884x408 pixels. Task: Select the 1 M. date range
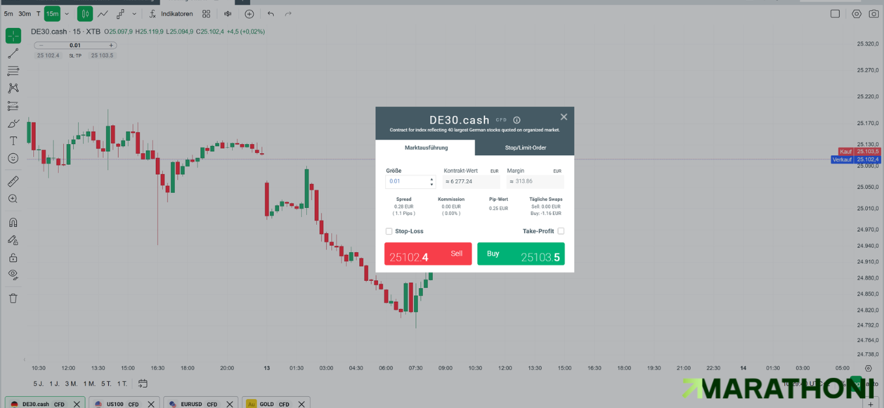click(89, 384)
